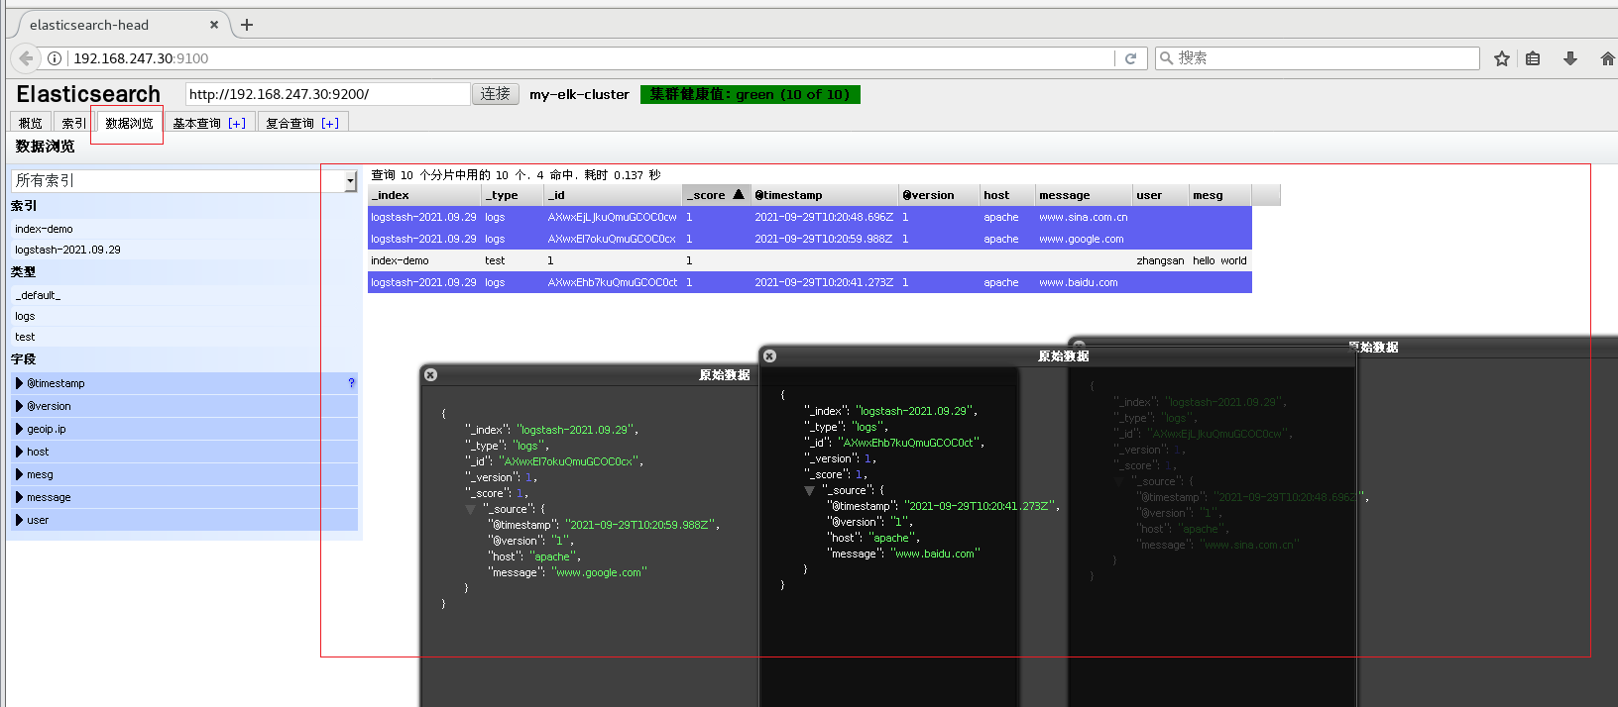This screenshot has height=707, width=1618.
Task: Select the 数据浏览 tab
Action: pyautogui.click(x=129, y=123)
